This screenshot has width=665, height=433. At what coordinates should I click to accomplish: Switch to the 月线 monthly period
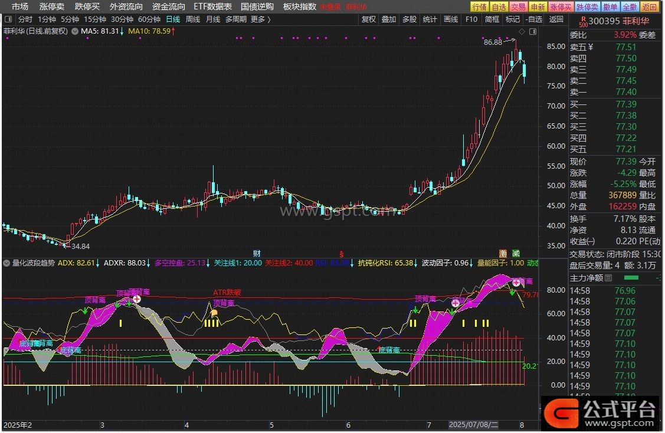(213, 19)
